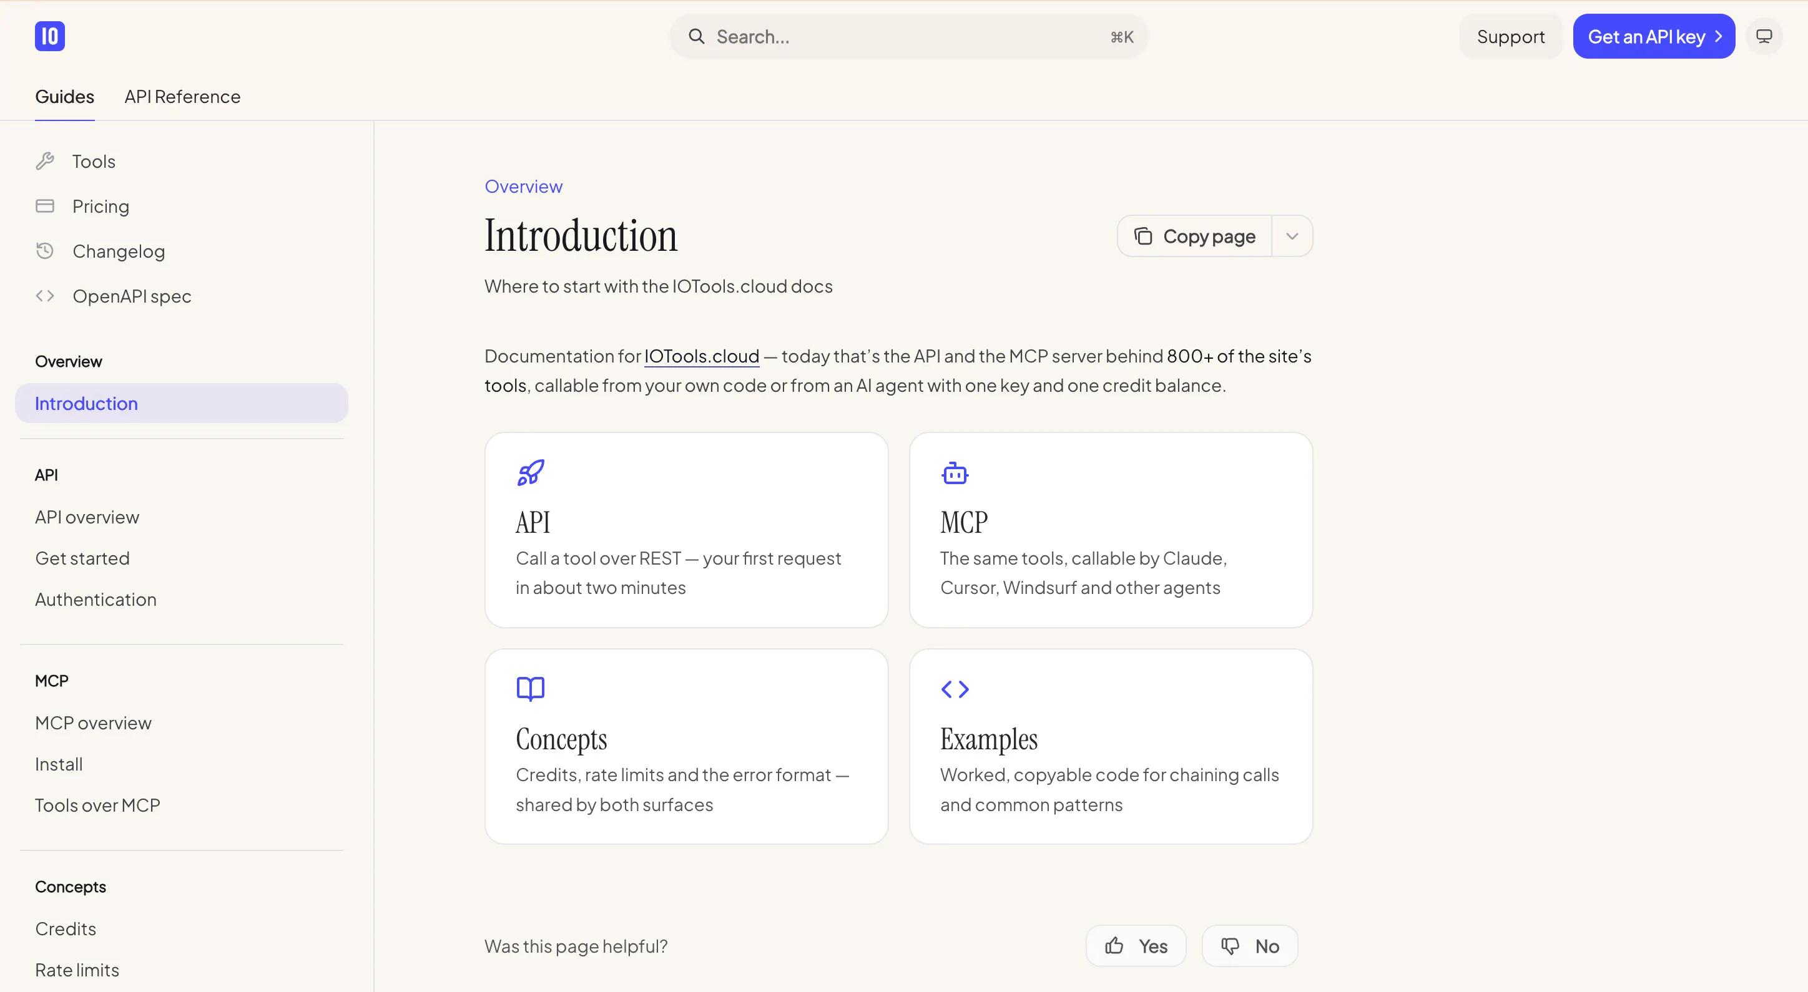Click the thumbs up icon
Viewport: 1808px width, 992px height.
(x=1114, y=946)
